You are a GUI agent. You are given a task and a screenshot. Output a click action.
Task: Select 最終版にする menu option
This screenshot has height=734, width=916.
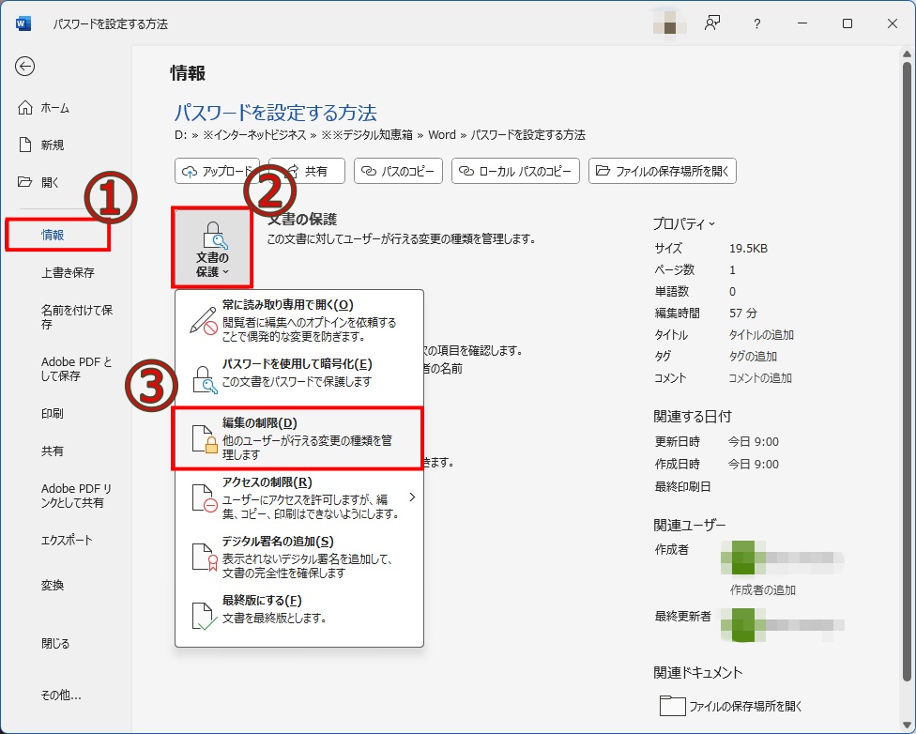(298, 609)
